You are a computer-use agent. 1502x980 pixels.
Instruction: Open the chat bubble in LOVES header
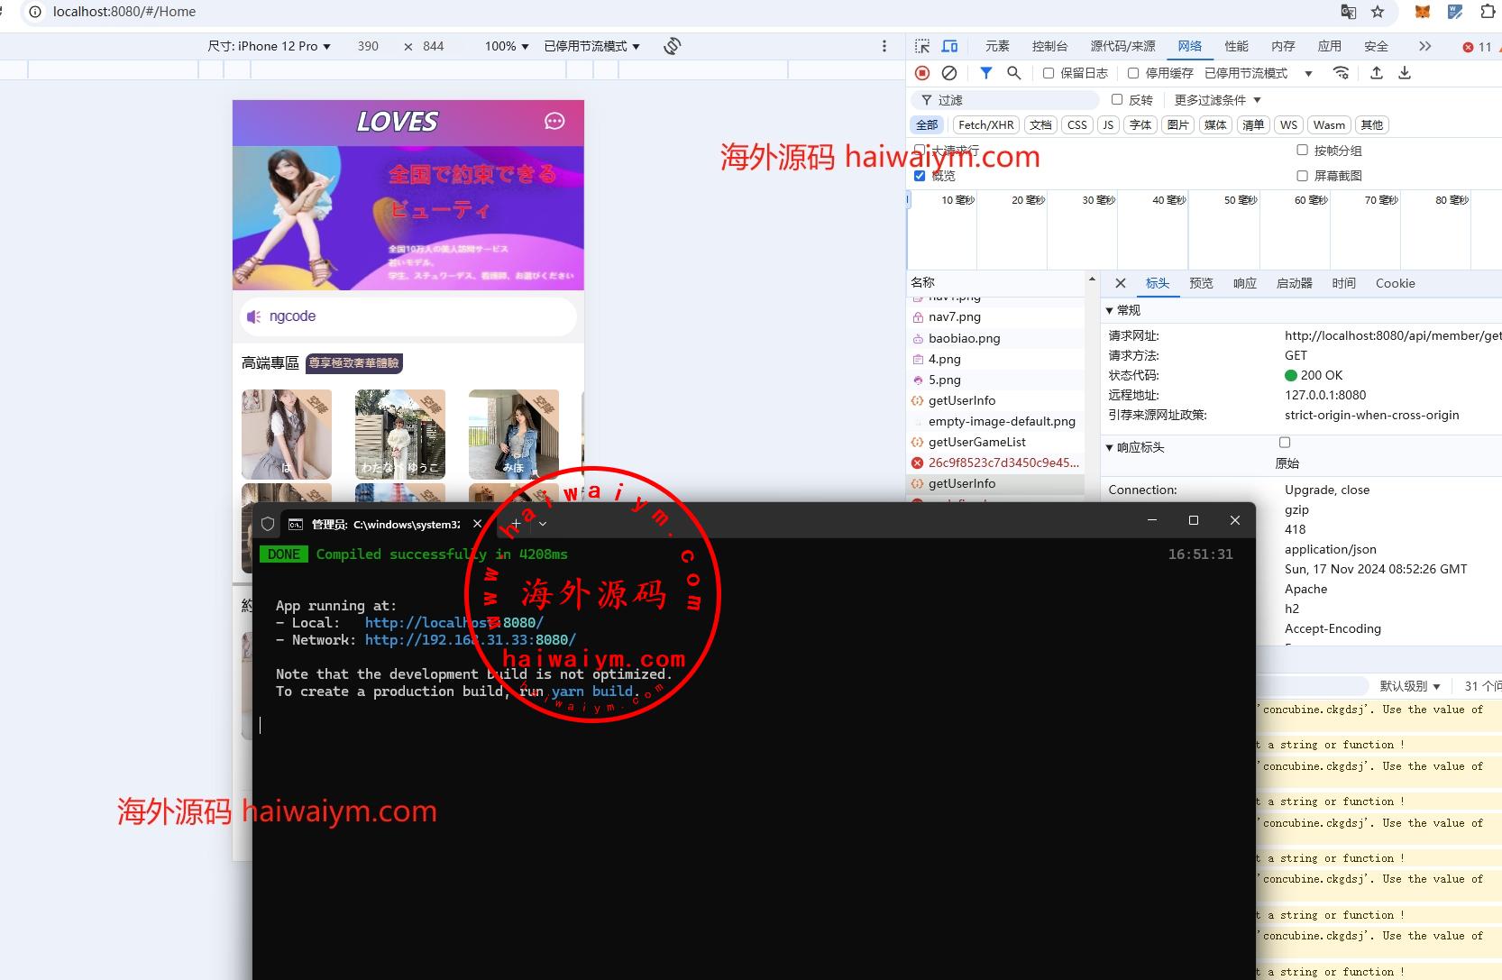[x=554, y=122]
